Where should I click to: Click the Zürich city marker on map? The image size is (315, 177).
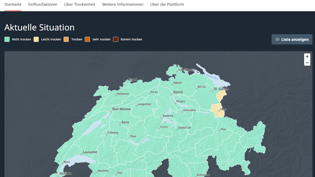pyautogui.click(x=172, y=94)
